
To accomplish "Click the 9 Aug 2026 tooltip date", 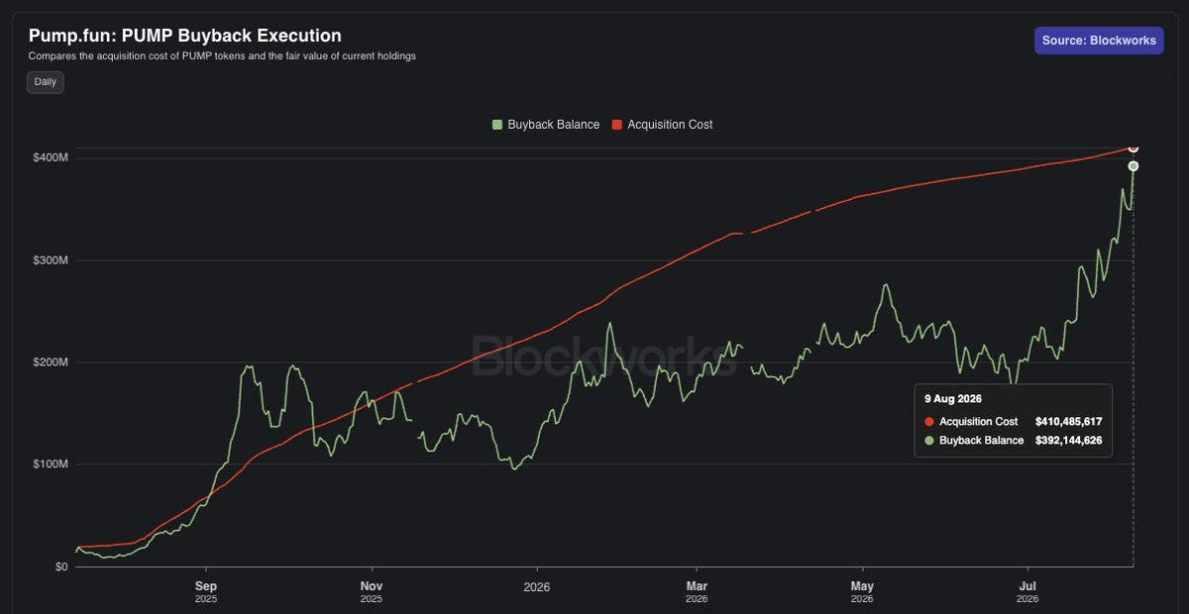I will [953, 399].
